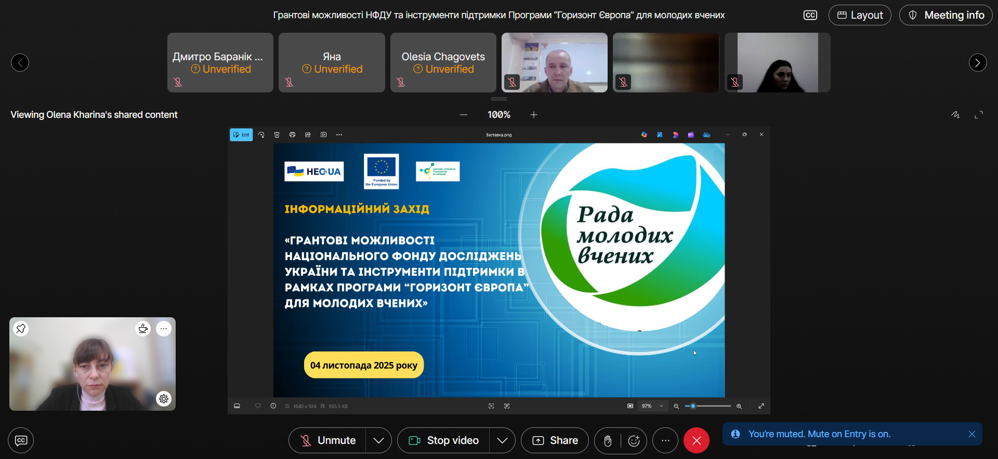
Task: Open more options in the meeting controls
Action: tap(665, 440)
